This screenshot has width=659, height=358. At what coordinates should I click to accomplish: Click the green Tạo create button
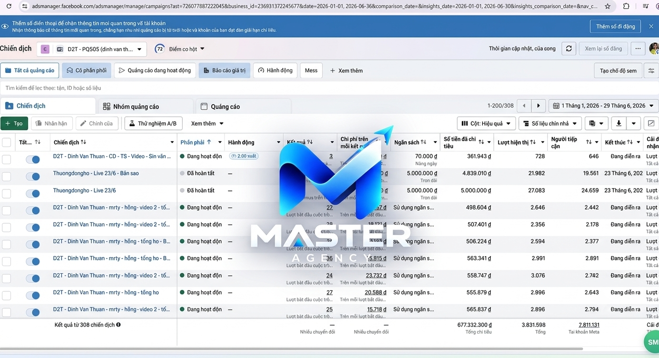click(x=14, y=123)
